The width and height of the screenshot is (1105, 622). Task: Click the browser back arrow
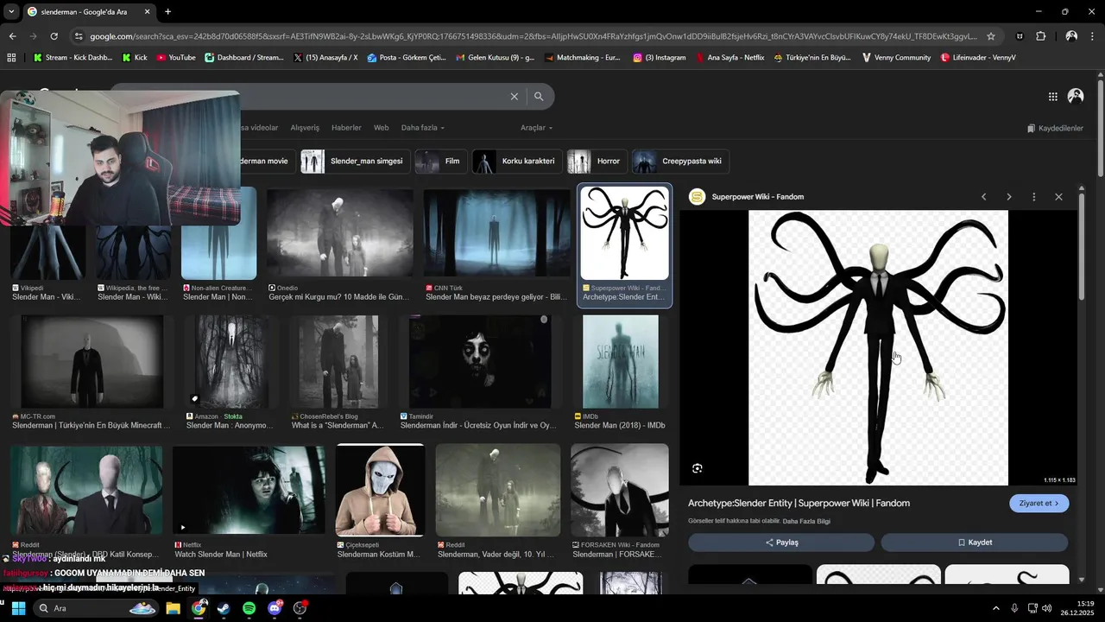point(12,36)
